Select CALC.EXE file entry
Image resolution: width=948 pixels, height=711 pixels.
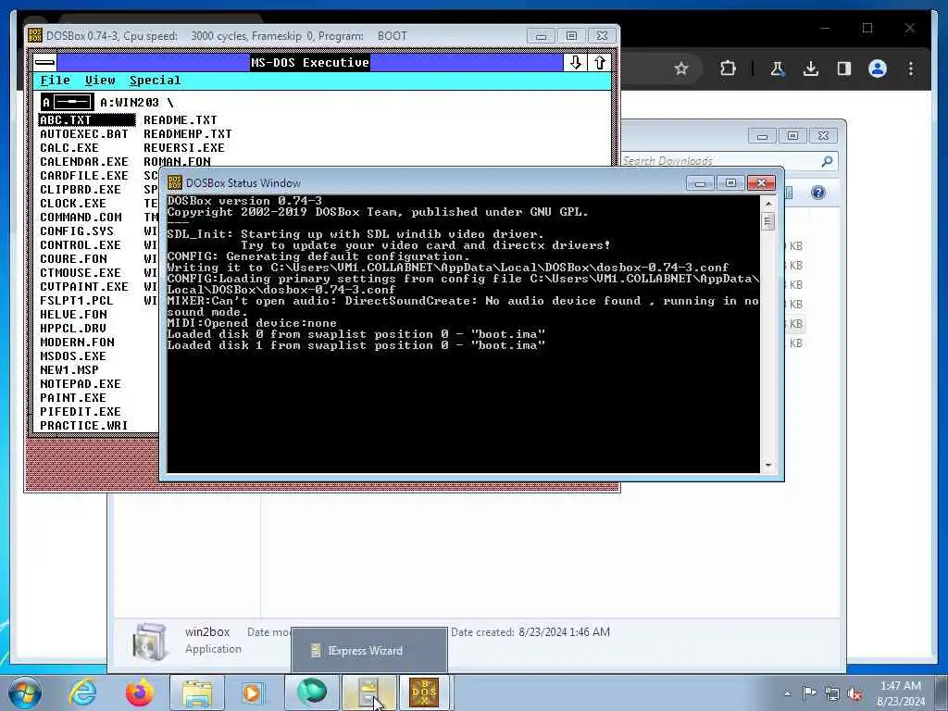click(69, 147)
